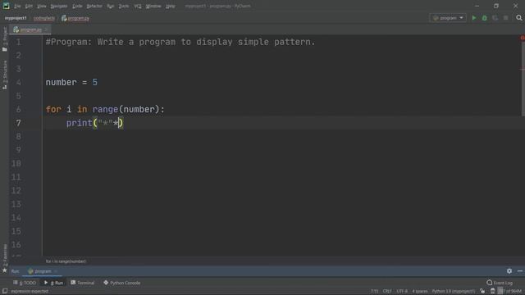Click the CRLF line separator in status bar
The width and height of the screenshot is (525, 295).
pos(387,292)
